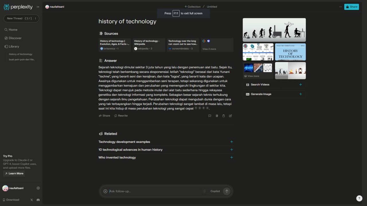Screen dimensions: 367x206
Task: Click the view sources list icon
Action: (x=216, y=116)
